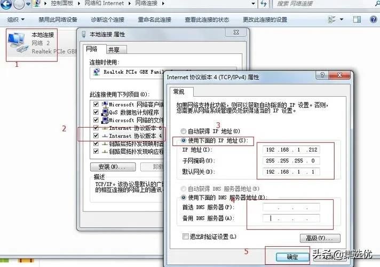
Task: Open the recent pages dropdown arrow
Action: pos(28,4)
